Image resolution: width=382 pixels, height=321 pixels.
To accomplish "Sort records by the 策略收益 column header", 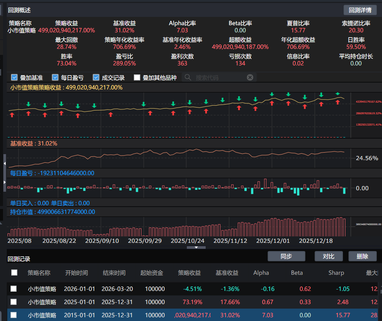I will coord(189,273).
